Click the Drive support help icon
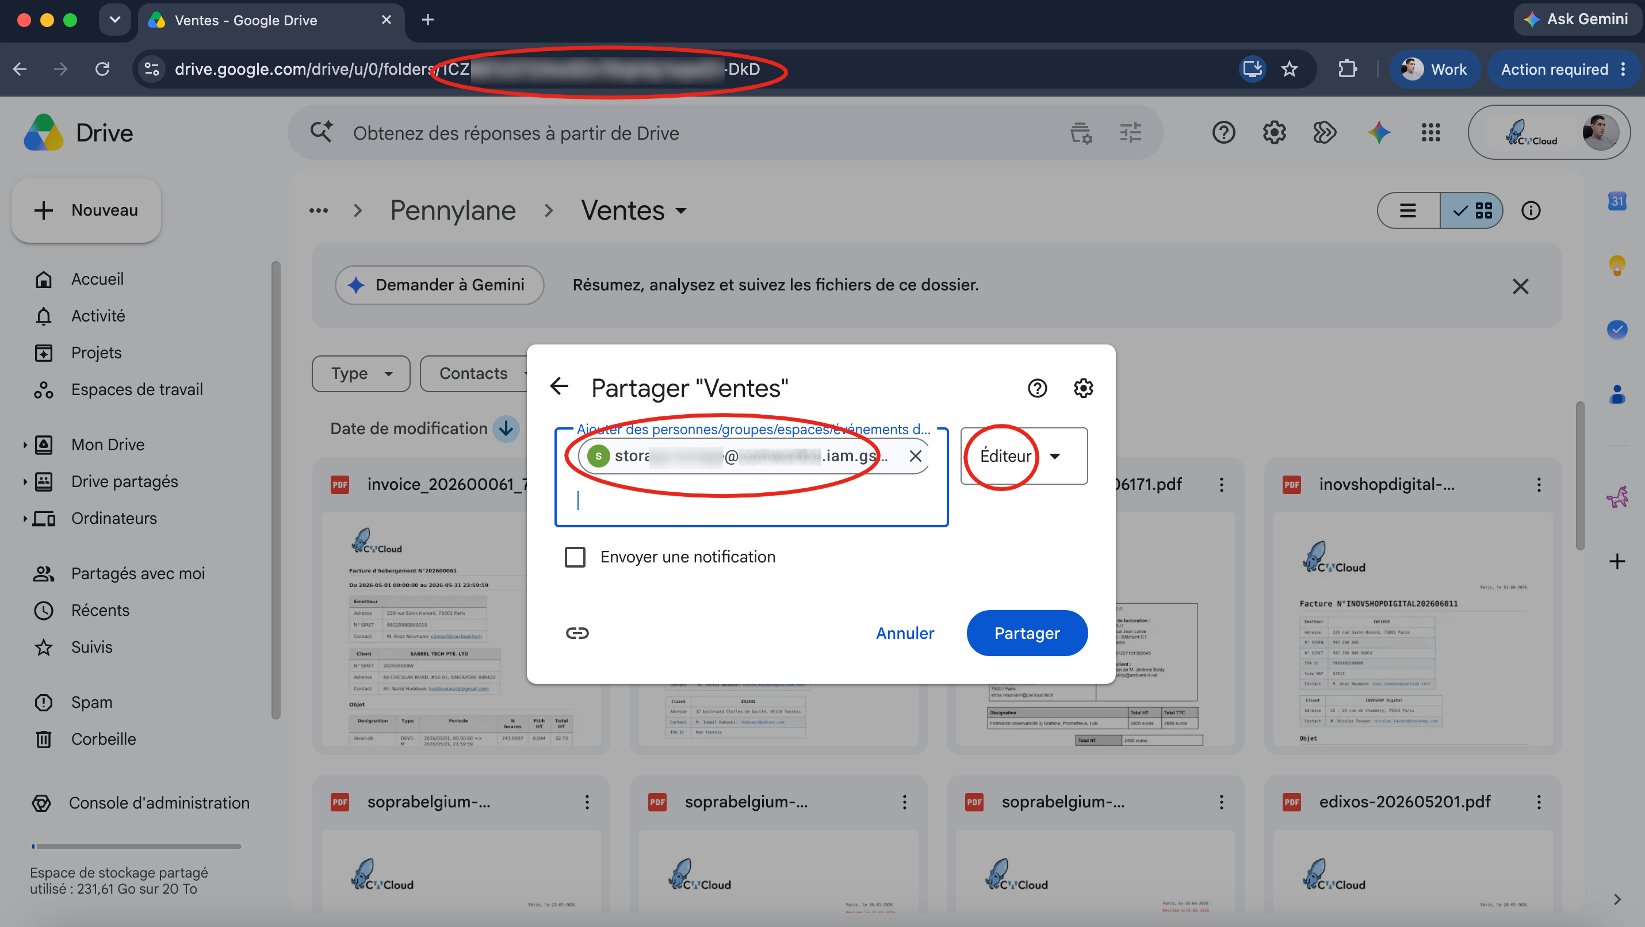This screenshot has height=927, width=1645. pyautogui.click(x=1223, y=133)
